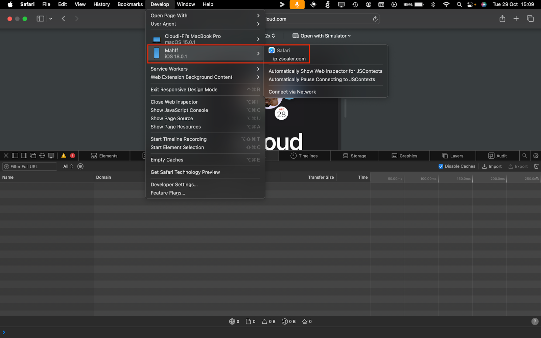
Task: Toggle Automatically Pause Connecting to JSContexts
Action: pos(322,79)
